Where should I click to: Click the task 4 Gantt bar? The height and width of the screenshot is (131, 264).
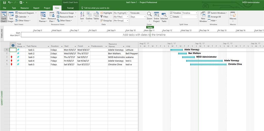(x=204, y=61)
